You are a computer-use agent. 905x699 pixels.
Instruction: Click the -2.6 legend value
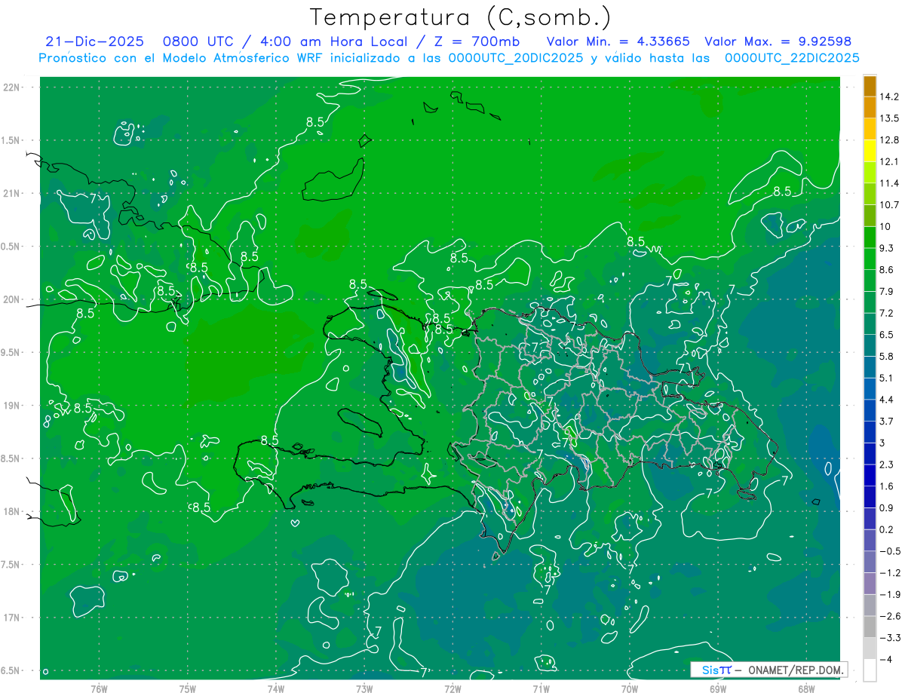click(890, 616)
